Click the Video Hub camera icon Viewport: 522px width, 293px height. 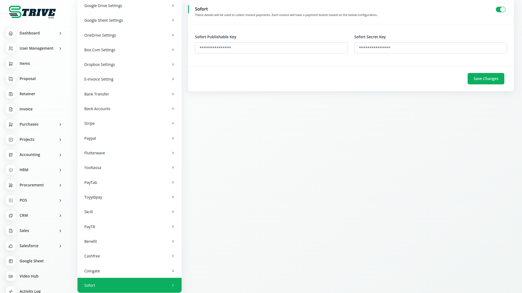click(x=11, y=276)
